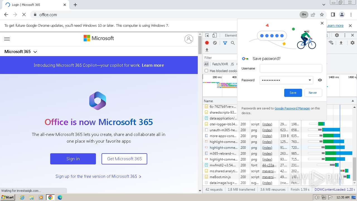
Task: Switch to the Elements tab in DevTools
Action: coord(231,35)
